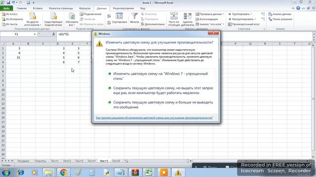This screenshot has height=177, width=316.
Task: Click Existing Connections icon
Action: click(x=53, y=19)
